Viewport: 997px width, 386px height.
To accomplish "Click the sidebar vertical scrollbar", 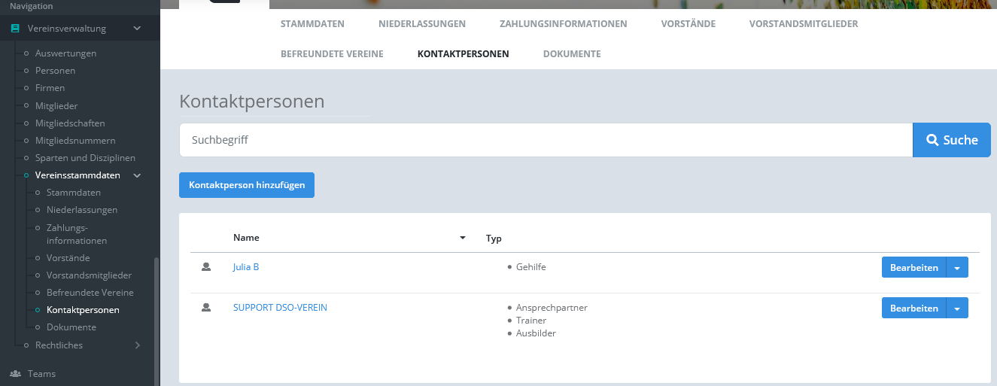I will point(157,321).
